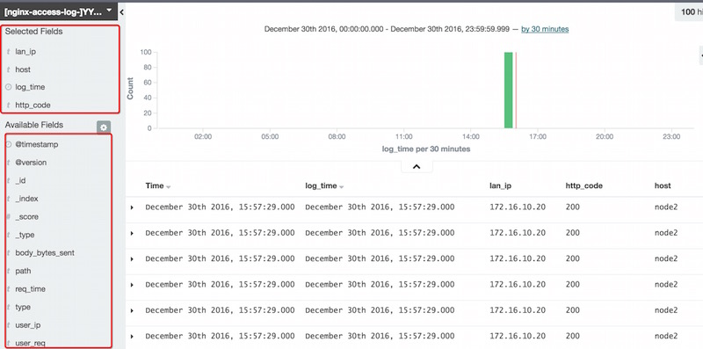Click the clock icon beside log_time field
Viewport: 703px width, 349px height.
pyautogui.click(x=8, y=87)
